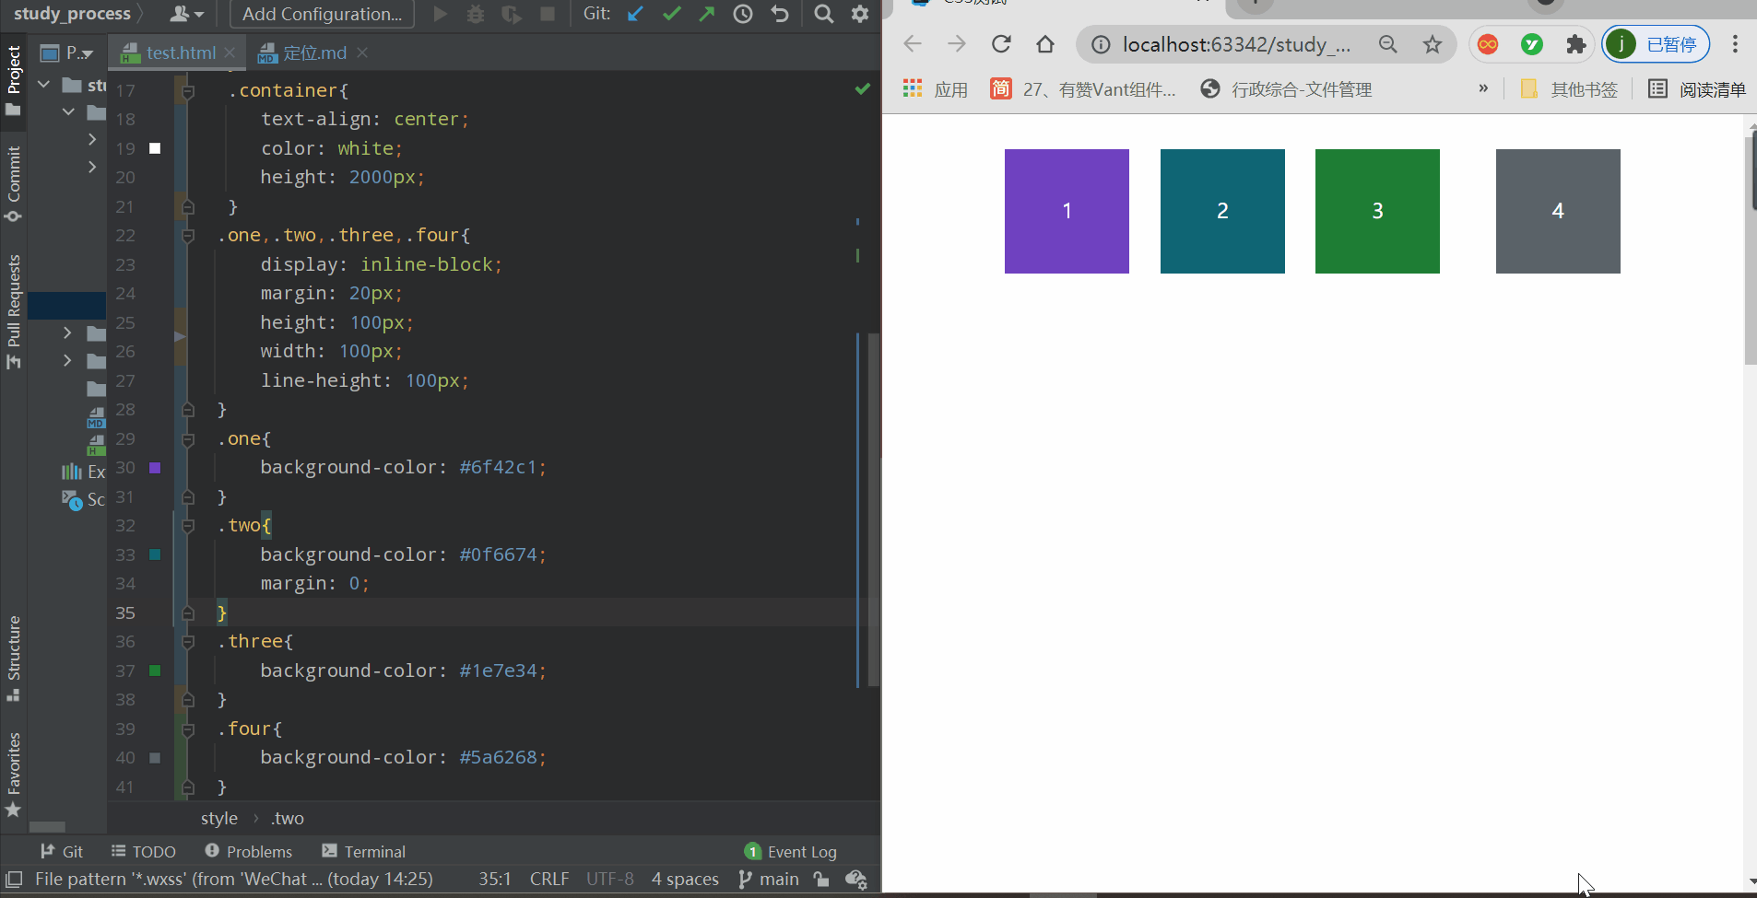
Task: Commit changes with the green Git checkmark
Action: pyautogui.click(x=672, y=14)
